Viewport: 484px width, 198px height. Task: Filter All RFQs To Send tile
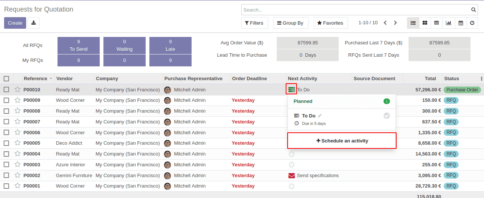pyautogui.click(x=78, y=45)
